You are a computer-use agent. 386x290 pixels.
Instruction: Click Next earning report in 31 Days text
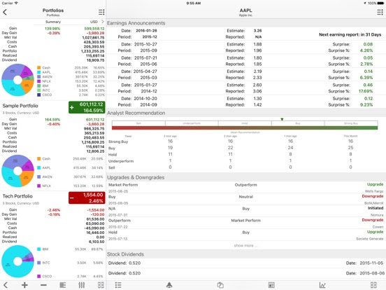[x=350, y=34]
